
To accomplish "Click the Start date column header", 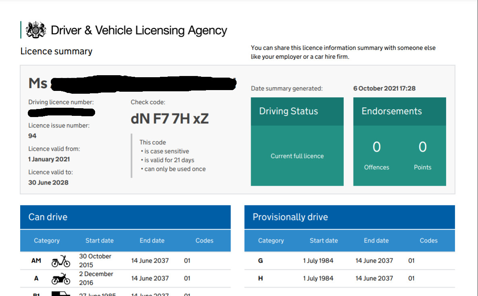I will click(99, 240).
